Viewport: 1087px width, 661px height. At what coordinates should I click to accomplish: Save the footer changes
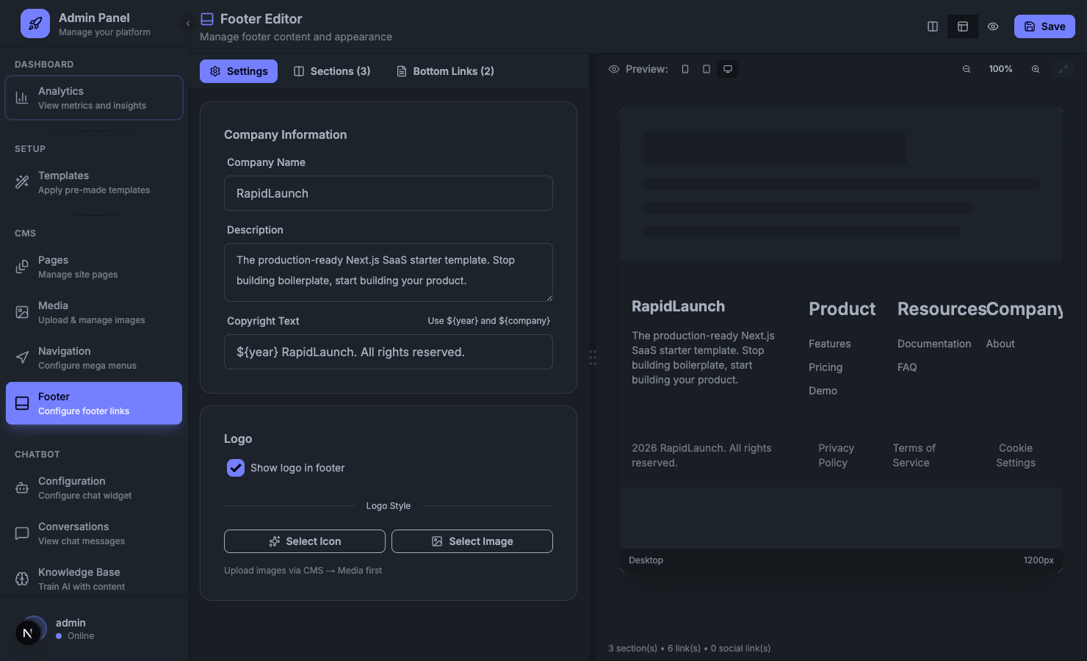coord(1044,26)
